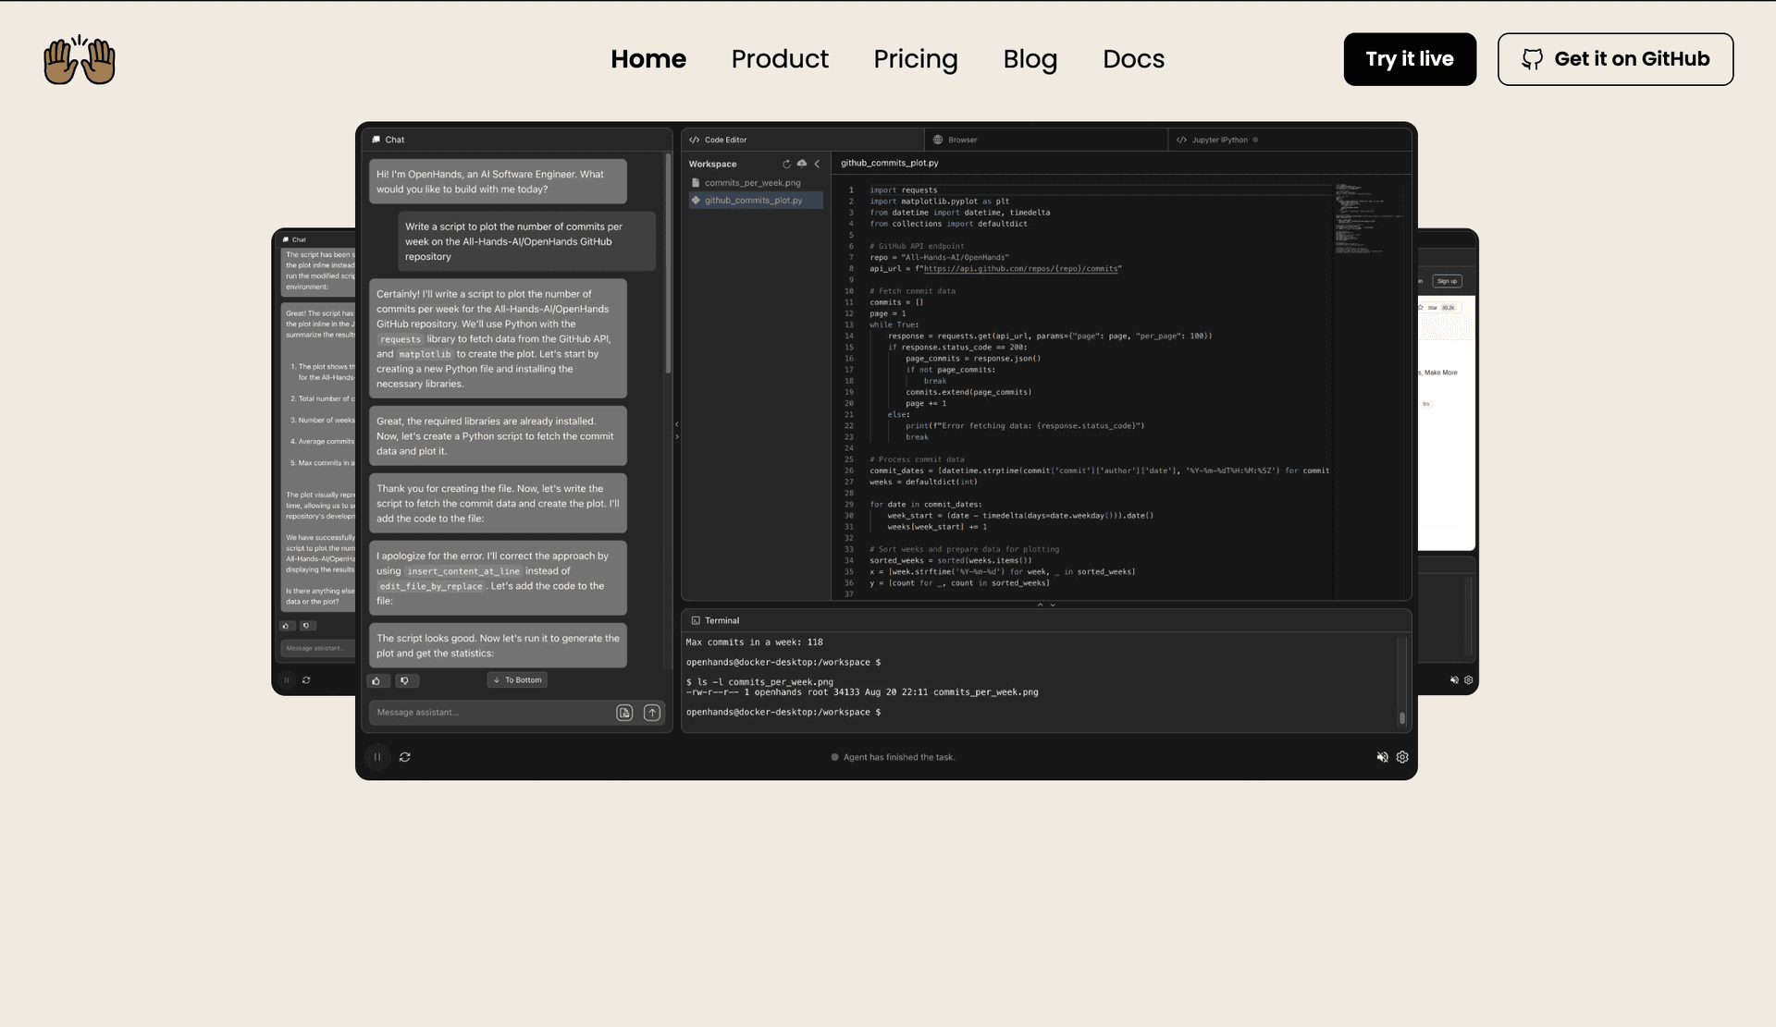1776x1027 pixels.
Task: Click the gear icon in right background window
Action: pyautogui.click(x=1468, y=680)
